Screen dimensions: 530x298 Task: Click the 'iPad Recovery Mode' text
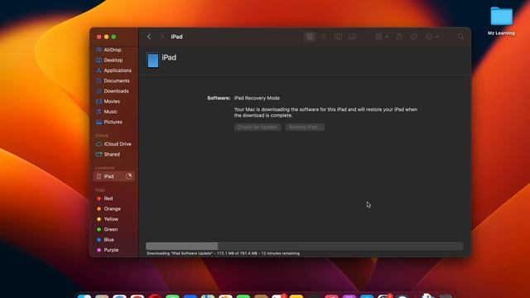(257, 98)
